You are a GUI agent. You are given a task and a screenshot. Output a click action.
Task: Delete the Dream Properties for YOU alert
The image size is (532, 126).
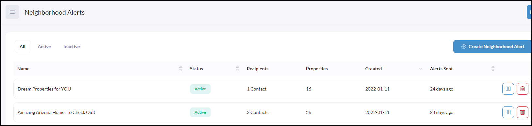(x=522, y=89)
